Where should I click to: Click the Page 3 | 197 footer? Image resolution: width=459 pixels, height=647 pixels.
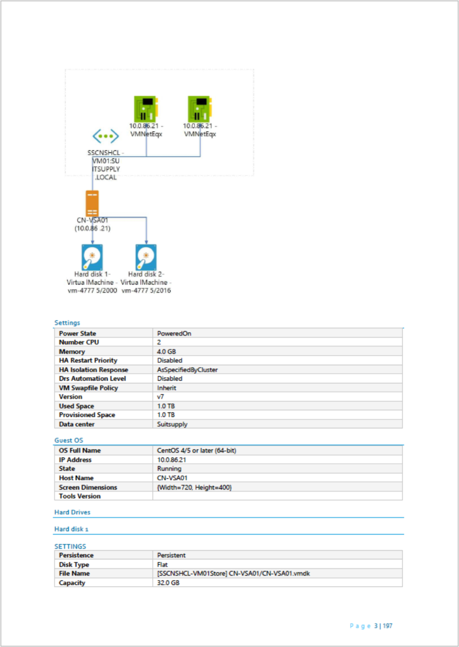(371, 626)
